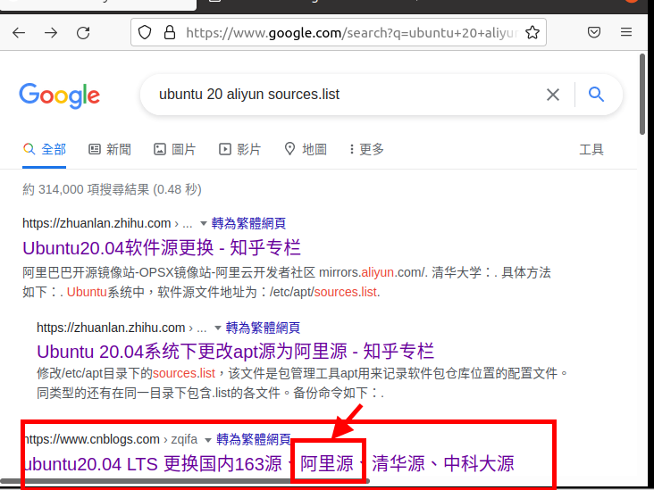Screen dimensions: 654x490
Task: Click the horizontal page scrollbar
Action: [185, 481]
